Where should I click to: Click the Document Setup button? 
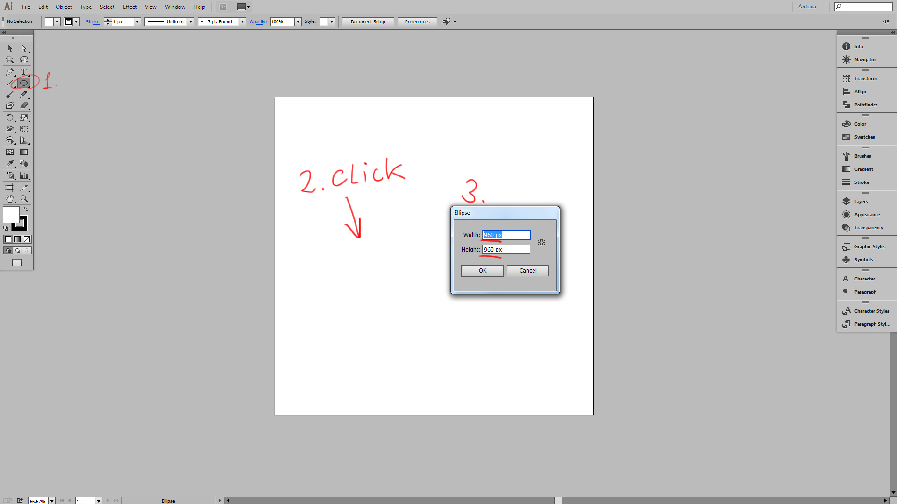click(x=368, y=22)
